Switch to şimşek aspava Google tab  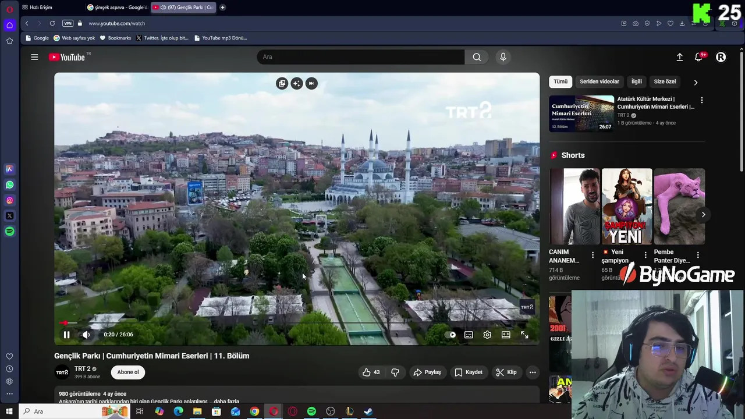point(117,8)
